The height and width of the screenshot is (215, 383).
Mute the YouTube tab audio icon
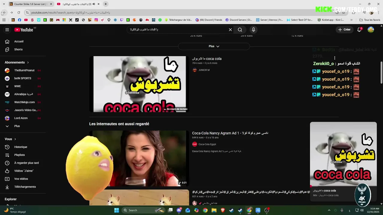coord(94,4)
